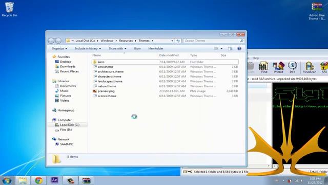Open the Help menu in WinRAR
This screenshot has width=328, height=185.
click(x=256, y=58)
